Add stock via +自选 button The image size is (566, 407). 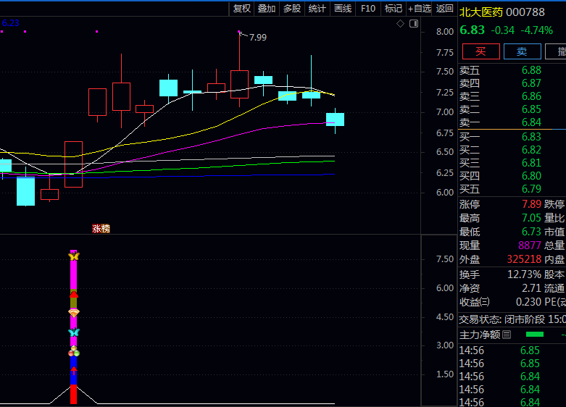click(x=420, y=9)
